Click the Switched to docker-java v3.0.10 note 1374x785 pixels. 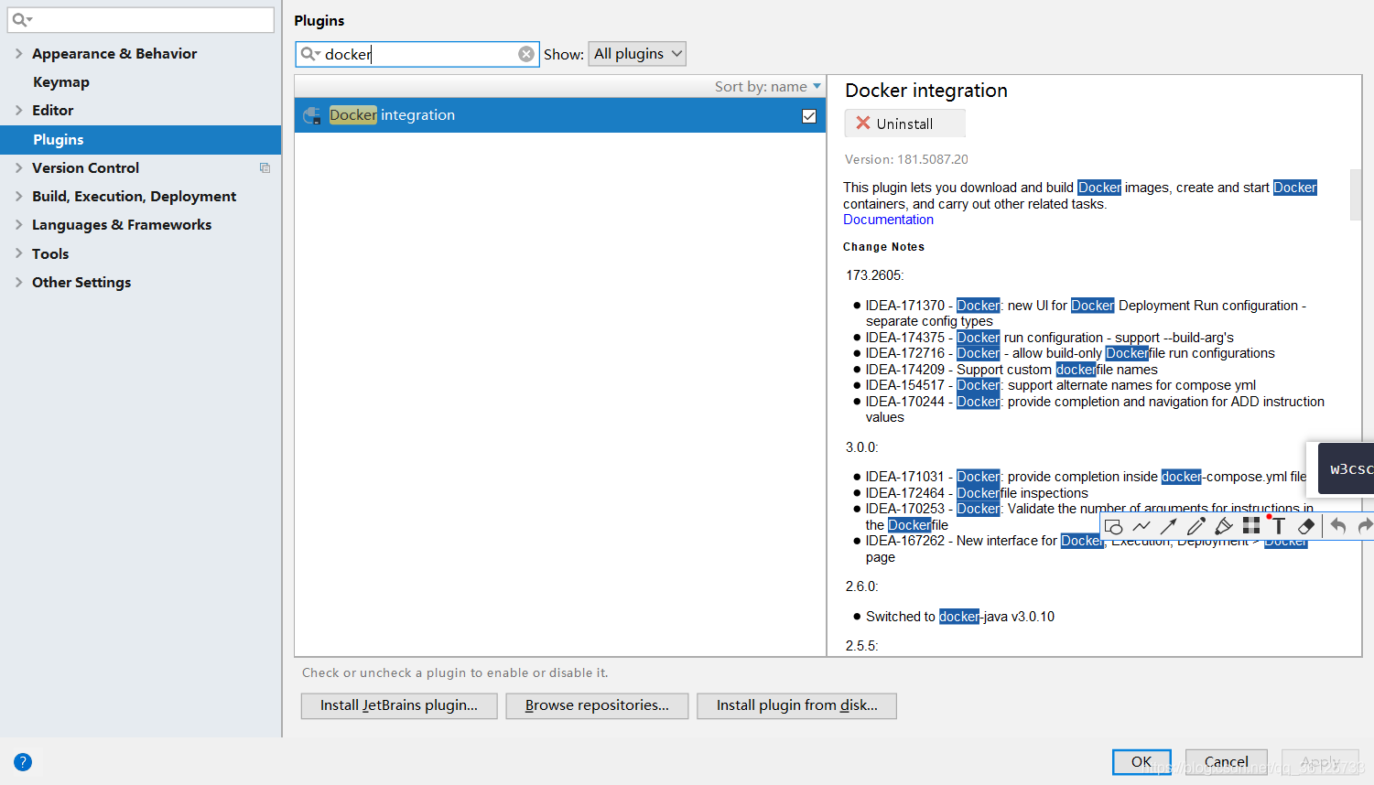pos(960,617)
